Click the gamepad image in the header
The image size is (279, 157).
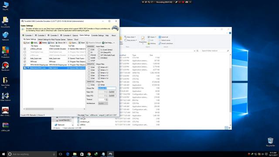click(115, 28)
